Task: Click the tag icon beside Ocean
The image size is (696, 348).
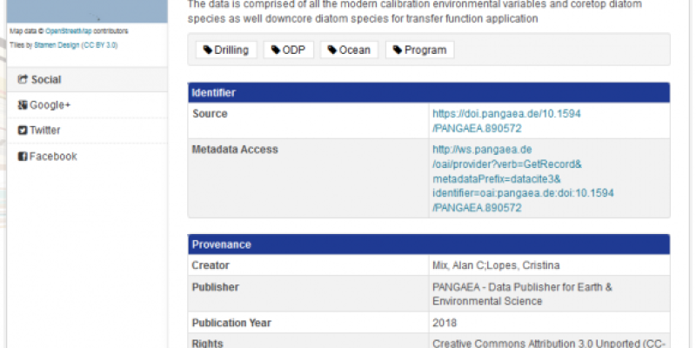Action: 332,50
